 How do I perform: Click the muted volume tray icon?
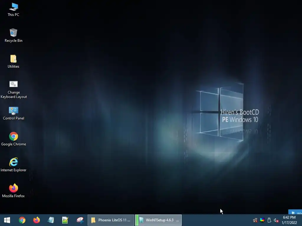point(276,220)
